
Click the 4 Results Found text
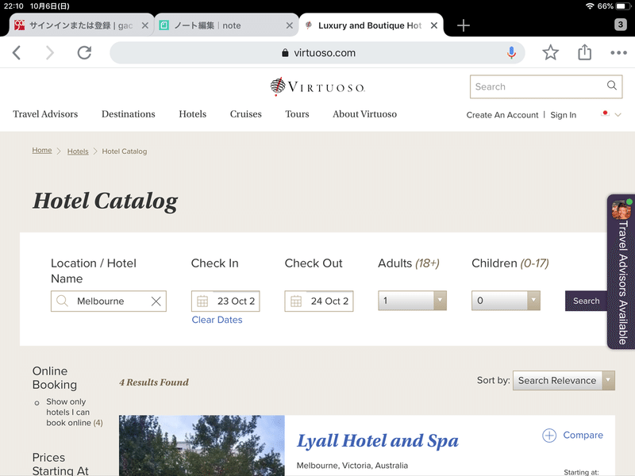tap(154, 382)
